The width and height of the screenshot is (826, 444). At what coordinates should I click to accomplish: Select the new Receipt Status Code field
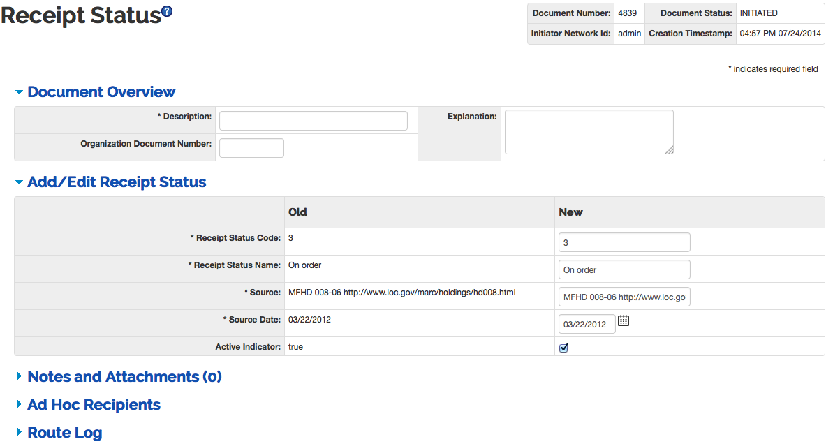pyautogui.click(x=624, y=242)
